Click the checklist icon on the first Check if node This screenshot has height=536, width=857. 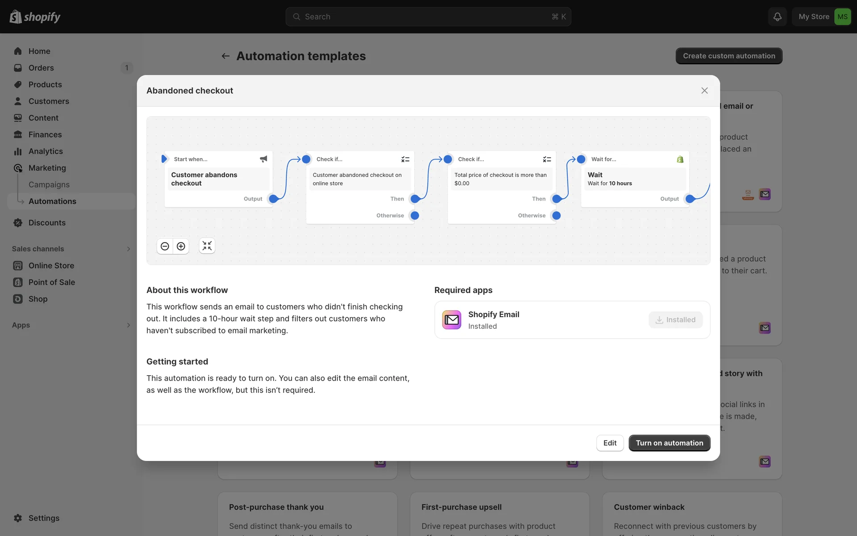405,159
